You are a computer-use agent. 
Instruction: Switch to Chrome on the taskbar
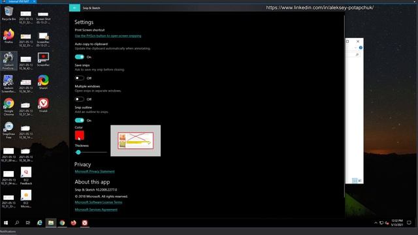(62, 223)
